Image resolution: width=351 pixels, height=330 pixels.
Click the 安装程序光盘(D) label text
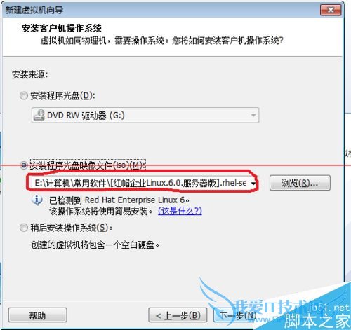click(x=62, y=96)
